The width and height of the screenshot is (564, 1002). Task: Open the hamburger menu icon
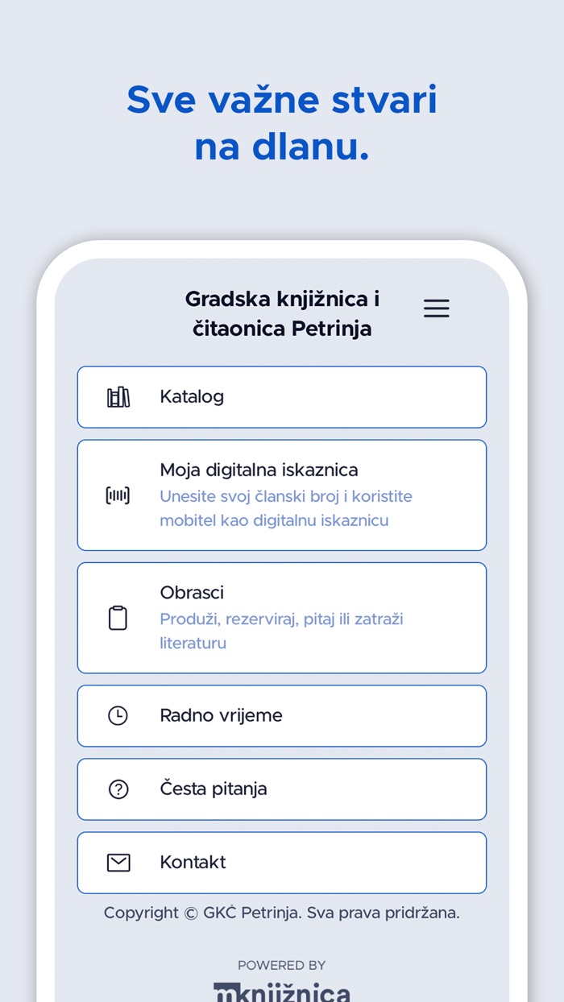pos(437,308)
